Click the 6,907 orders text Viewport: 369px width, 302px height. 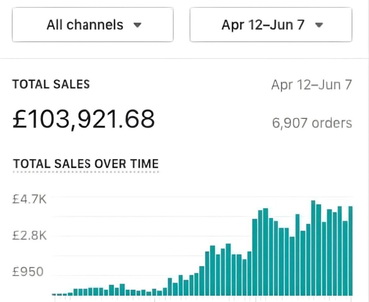point(312,123)
